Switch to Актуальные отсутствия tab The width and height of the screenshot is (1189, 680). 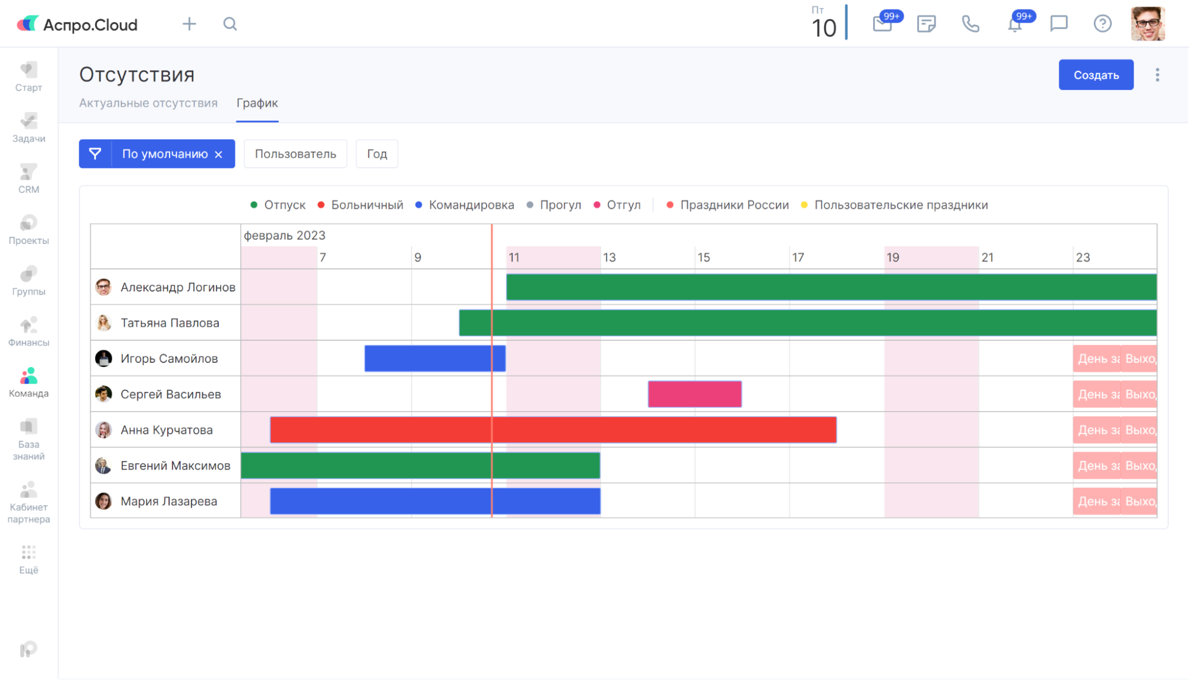(148, 103)
